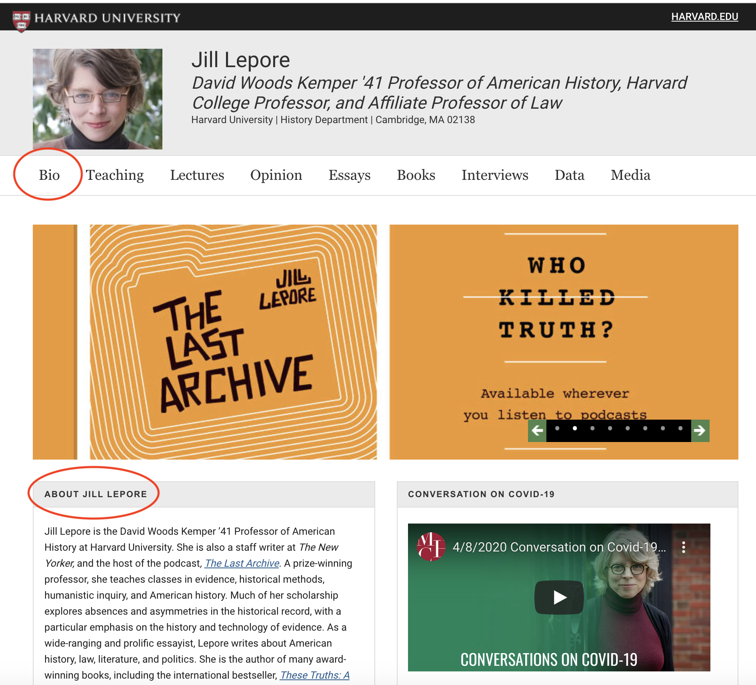Viewport: 756px width, 685px height.
Task: Open the Bio menu item
Action: tap(49, 175)
